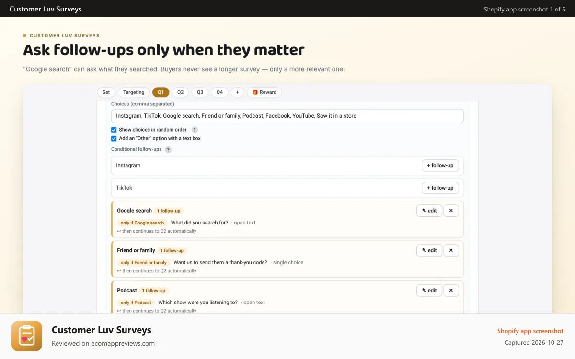Click the Podcast follow-up card title
Viewport: 575px width, 359px height.
pyautogui.click(x=127, y=290)
